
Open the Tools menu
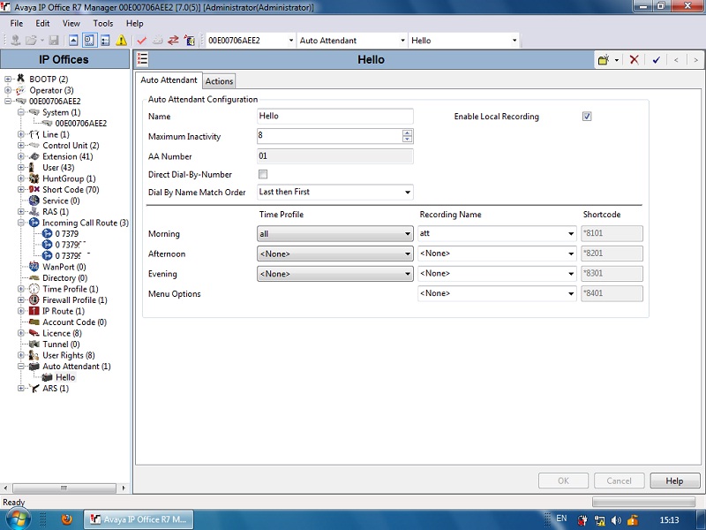click(x=103, y=24)
